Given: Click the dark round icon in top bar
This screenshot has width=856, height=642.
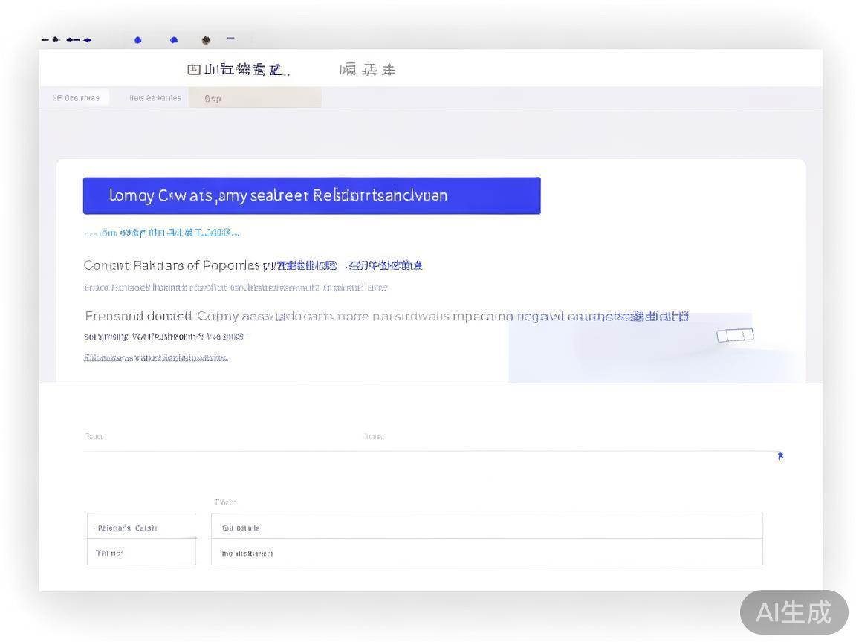Looking at the screenshot, I should (206, 40).
